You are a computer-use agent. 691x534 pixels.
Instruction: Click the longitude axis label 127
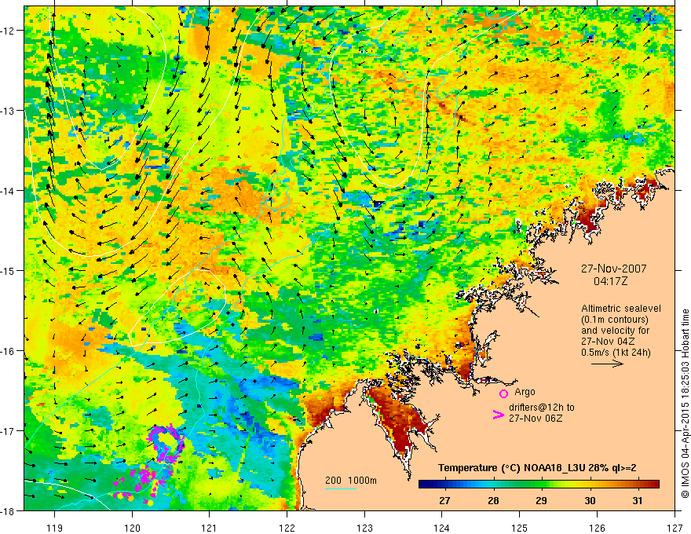pyautogui.click(x=675, y=527)
